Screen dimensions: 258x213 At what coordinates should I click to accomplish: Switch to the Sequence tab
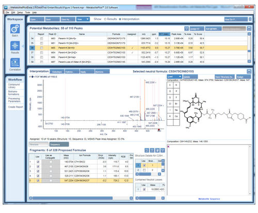[59, 144]
